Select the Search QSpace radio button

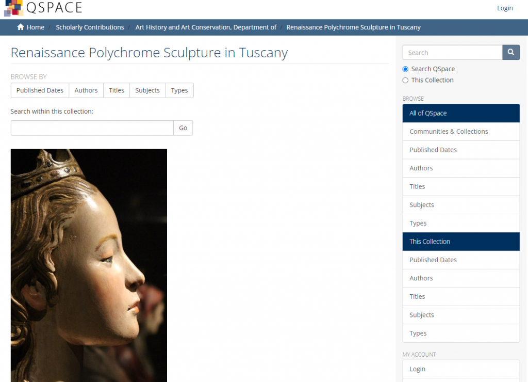click(x=405, y=69)
